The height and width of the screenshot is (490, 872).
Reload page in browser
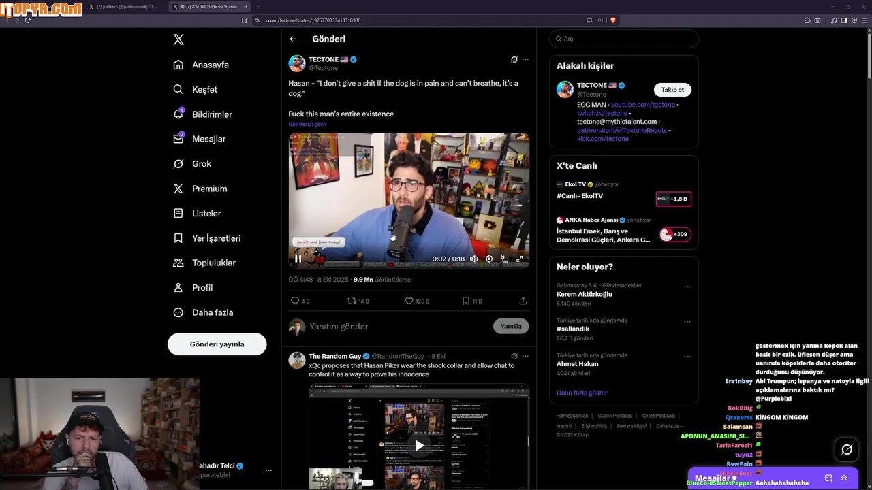(x=28, y=20)
